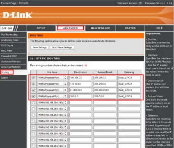Click 'Hardware Version : B1' text
This screenshot has height=148, width=174.
(130, 3)
